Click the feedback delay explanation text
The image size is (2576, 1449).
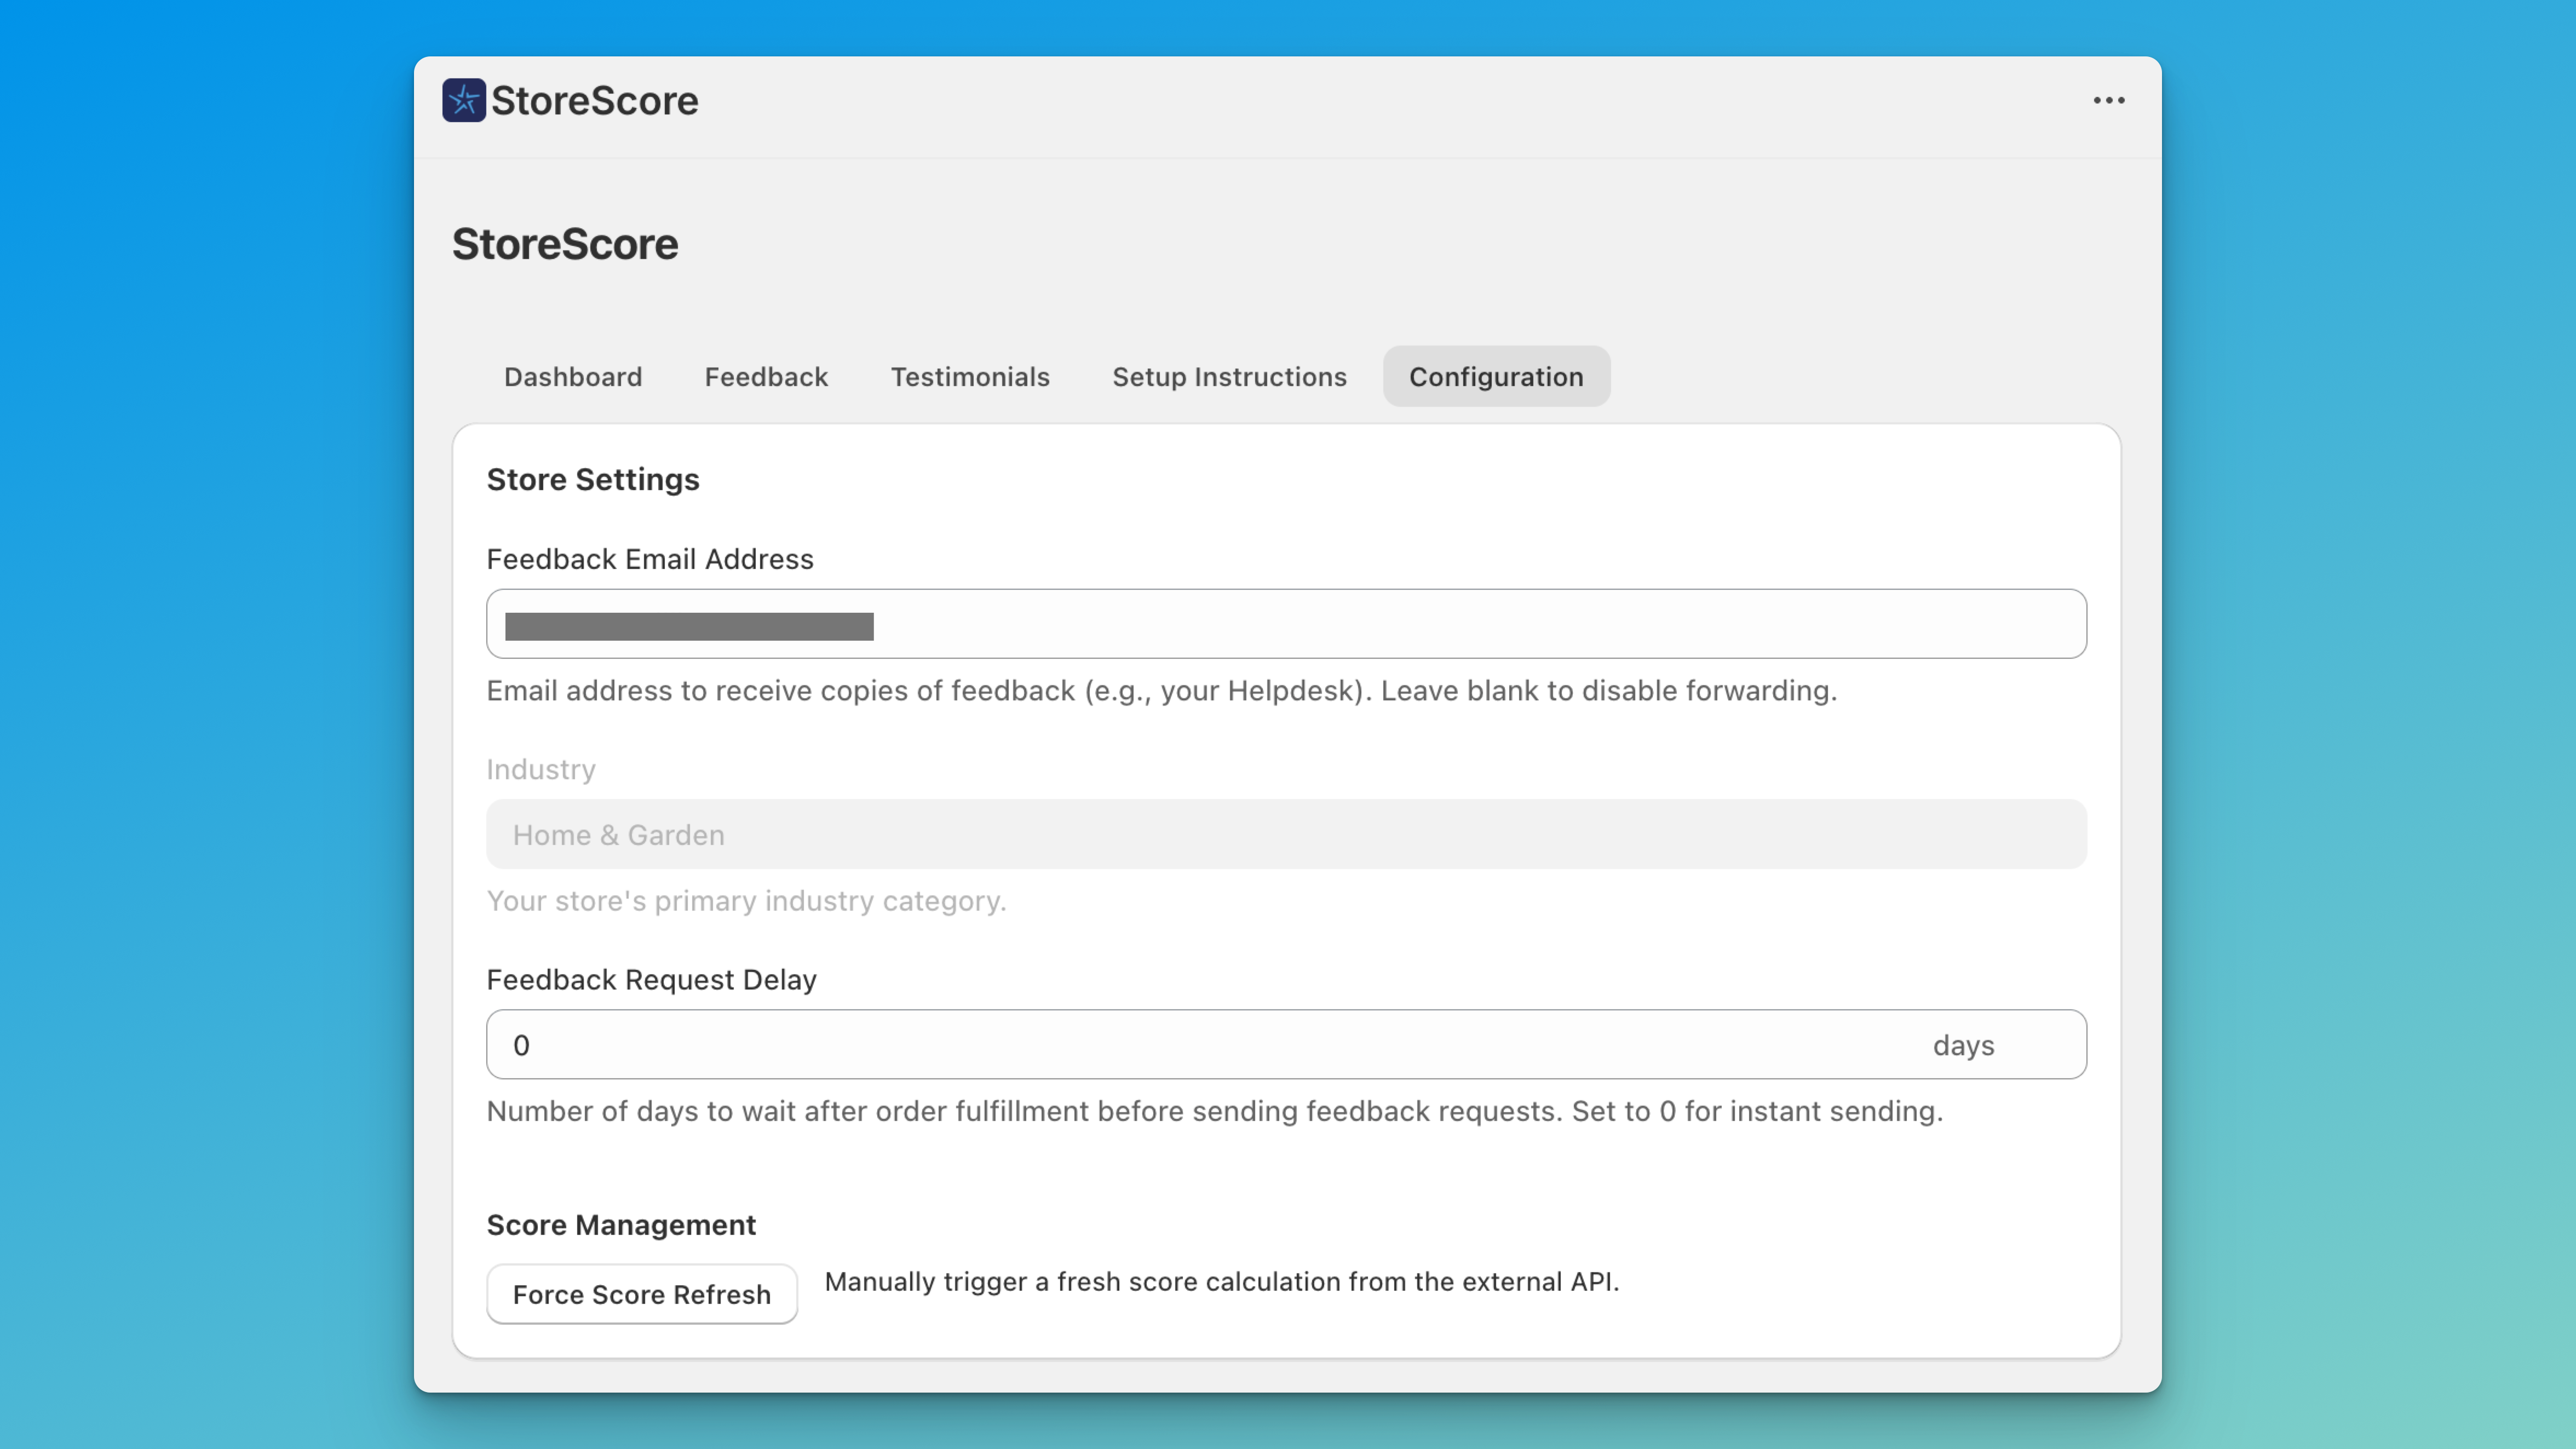coord(1214,1111)
